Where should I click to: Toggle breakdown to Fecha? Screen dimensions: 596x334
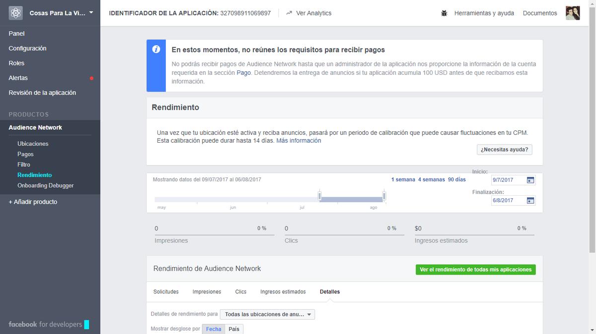tap(213, 329)
